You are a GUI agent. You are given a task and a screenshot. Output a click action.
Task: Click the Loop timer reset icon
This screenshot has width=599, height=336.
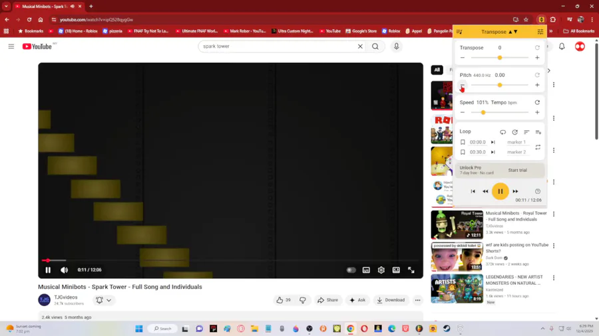pos(514,132)
